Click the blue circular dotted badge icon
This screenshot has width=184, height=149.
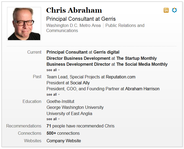pos(174,10)
